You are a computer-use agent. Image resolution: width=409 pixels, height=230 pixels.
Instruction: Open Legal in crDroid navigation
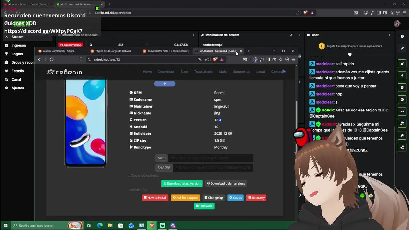pos(260,72)
